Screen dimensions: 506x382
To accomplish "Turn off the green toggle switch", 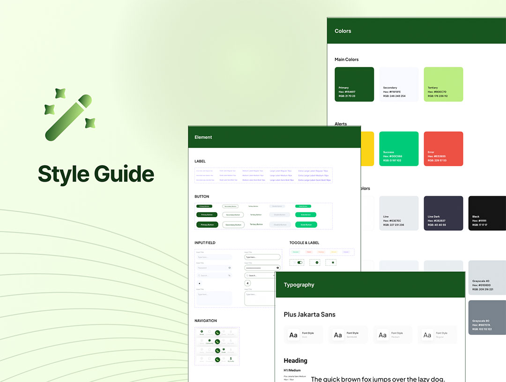I will (x=300, y=263).
